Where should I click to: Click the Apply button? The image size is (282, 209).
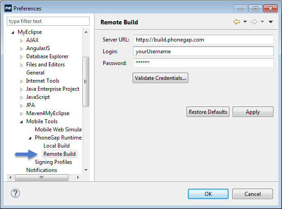[x=253, y=112]
